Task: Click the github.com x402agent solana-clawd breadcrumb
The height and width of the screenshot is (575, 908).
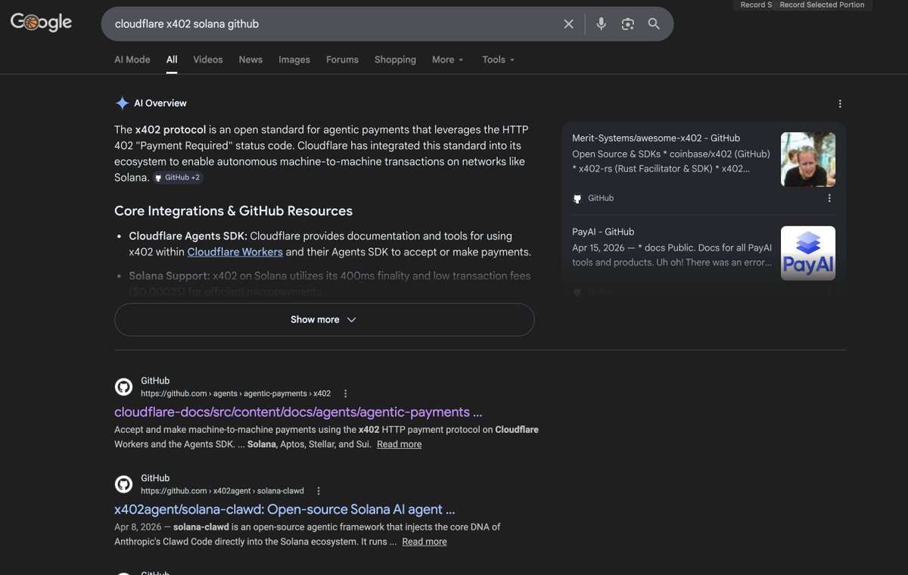Action: click(x=222, y=491)
